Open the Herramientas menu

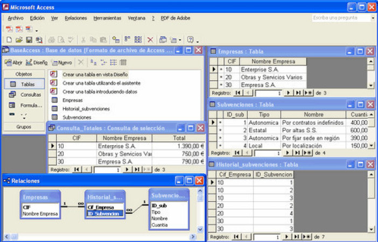click(x=107, y=18)
